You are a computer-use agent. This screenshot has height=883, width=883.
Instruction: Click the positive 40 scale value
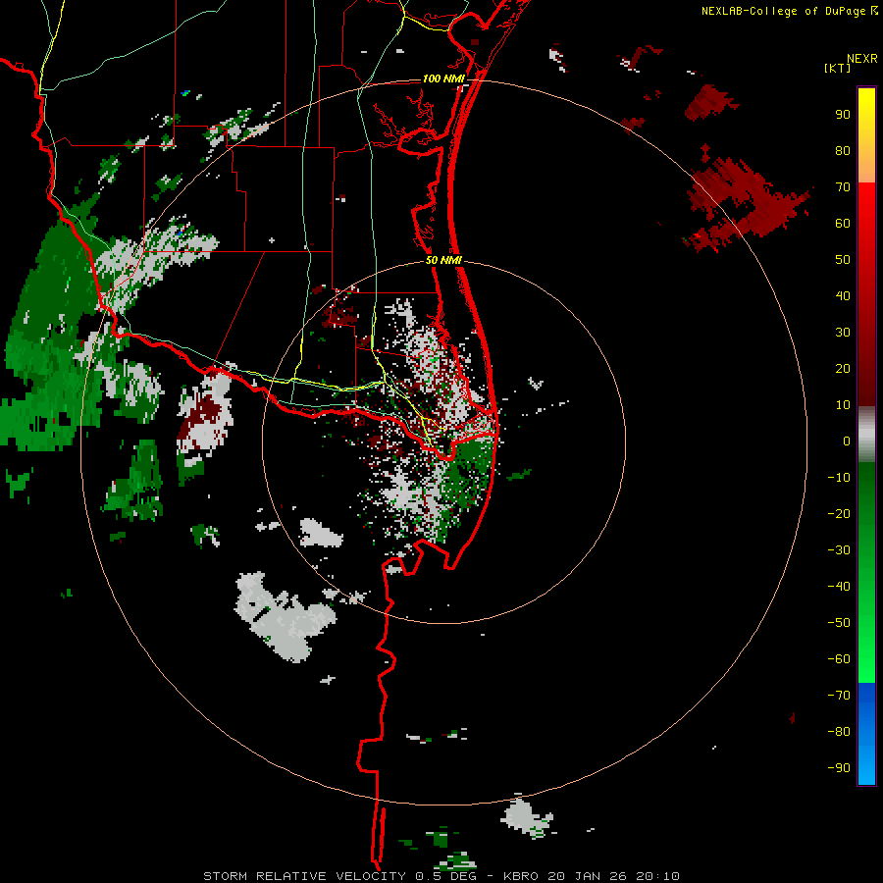pyautogui.click(x=843, y=296)
